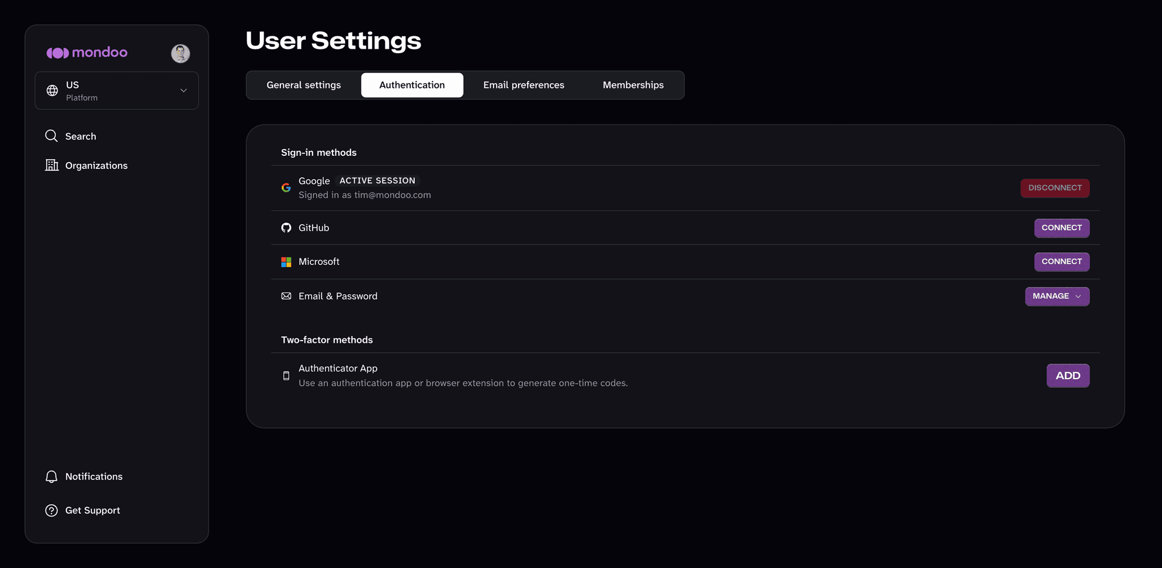
Task: Switch to the Memberships tab
Action: pos(633,85)
